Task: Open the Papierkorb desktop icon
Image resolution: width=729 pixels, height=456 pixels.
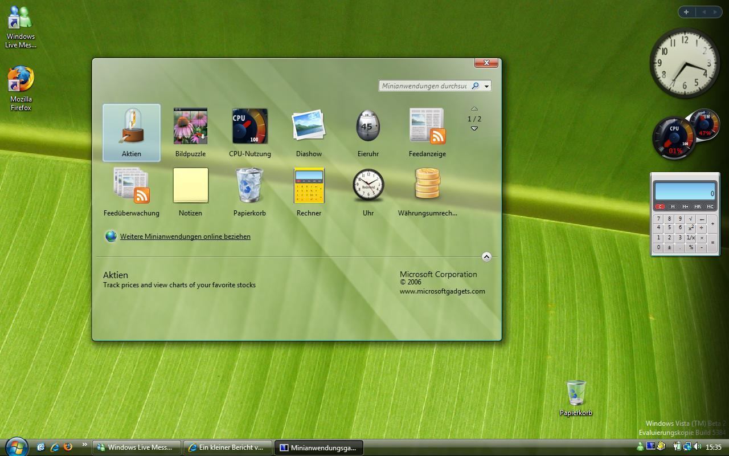Action: 576,398
